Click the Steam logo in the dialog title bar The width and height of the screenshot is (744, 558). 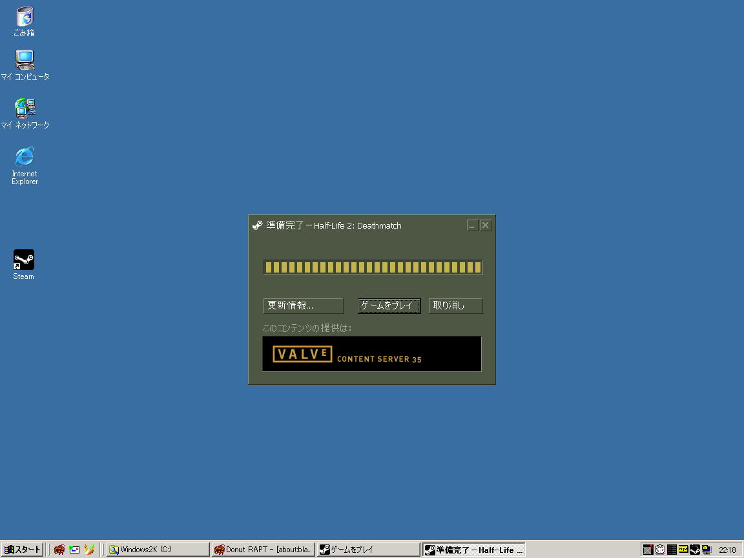pyautogui.click(x=257, y=225)
